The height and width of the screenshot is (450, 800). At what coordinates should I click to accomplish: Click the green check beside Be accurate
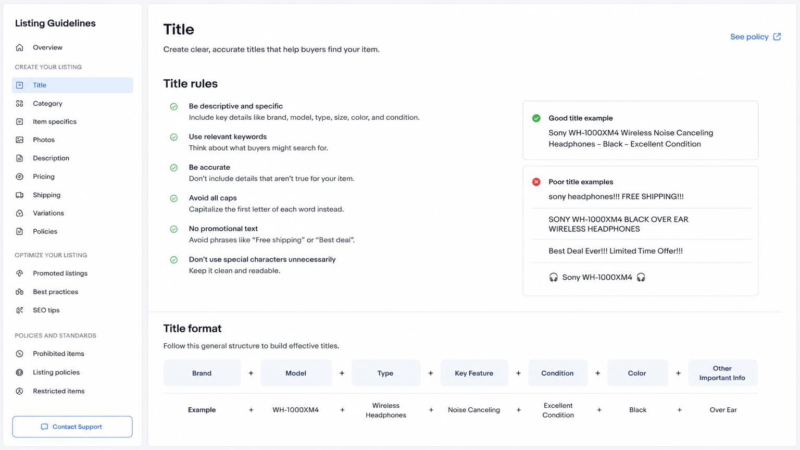click(174, 168)
